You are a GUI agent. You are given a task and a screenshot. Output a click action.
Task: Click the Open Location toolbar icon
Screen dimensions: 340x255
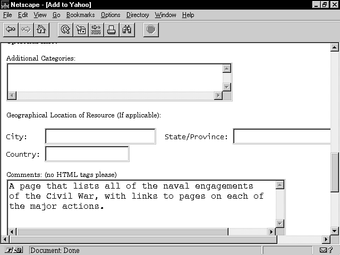(x=96, y=30)
